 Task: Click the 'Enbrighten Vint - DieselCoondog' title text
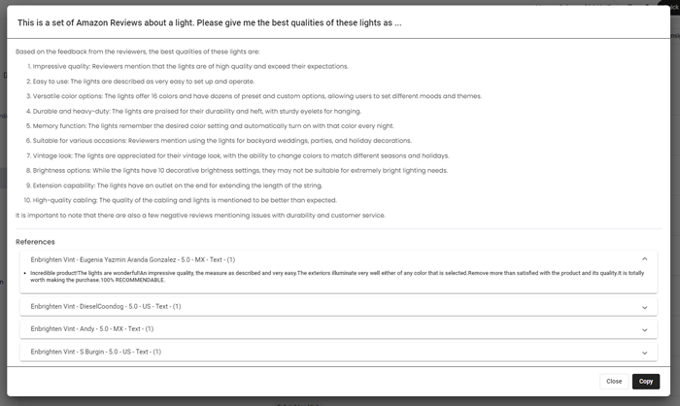click(106, 307)
